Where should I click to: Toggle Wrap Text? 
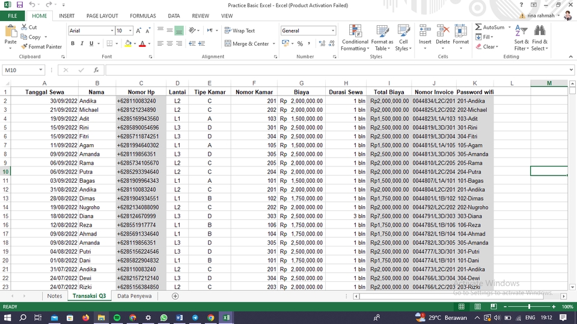[240, 31]
